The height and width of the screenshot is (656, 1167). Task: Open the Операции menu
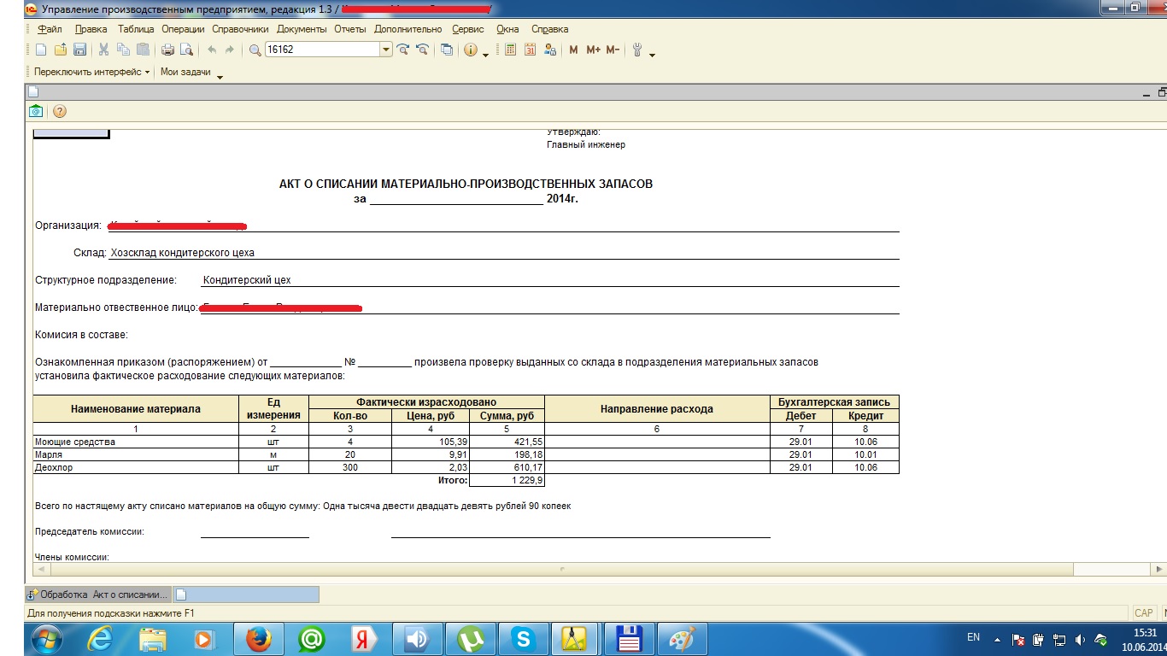click(x=183, y=29)
